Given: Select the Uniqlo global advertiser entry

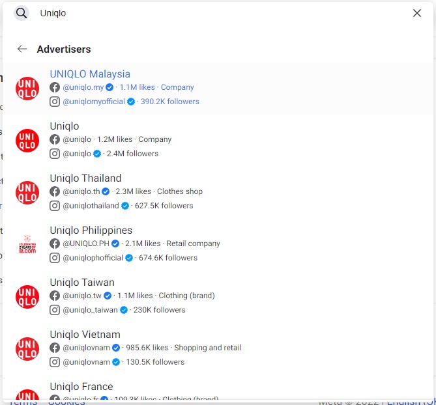Looking at the screenshot, I should tap(218, 140).
